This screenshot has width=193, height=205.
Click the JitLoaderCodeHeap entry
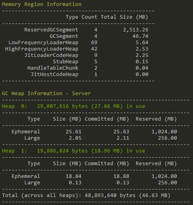(x=51, y=55)
